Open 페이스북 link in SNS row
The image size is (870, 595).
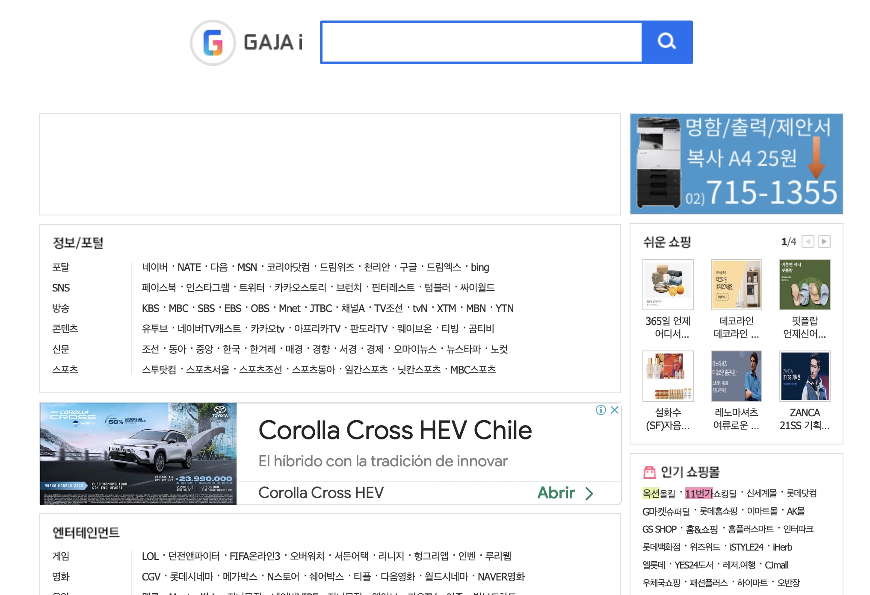159,288
